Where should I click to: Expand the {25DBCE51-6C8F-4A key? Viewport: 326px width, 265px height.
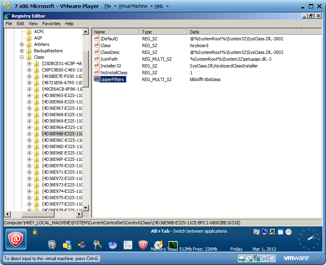click(x=29, y=63)
